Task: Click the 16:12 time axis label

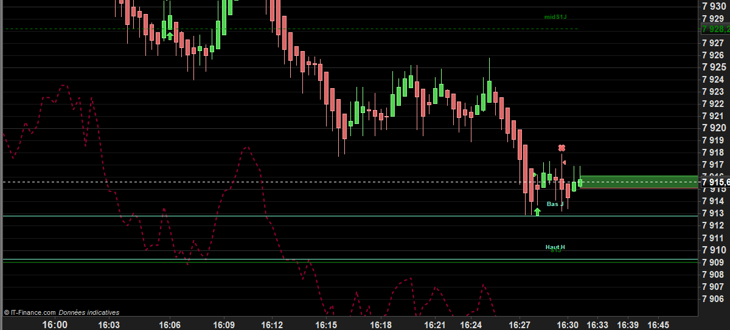Action: click(273, 325)
